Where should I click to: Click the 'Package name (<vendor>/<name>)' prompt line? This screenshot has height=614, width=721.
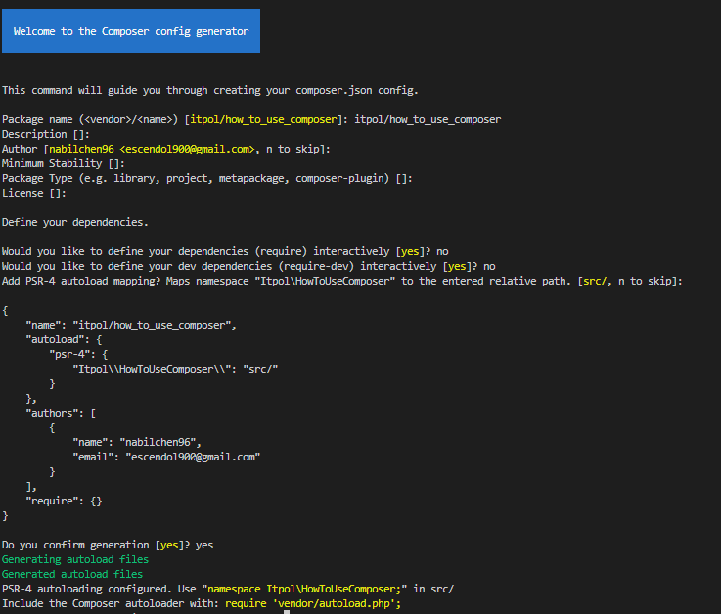pyautogui.click(x=251, y=119)
